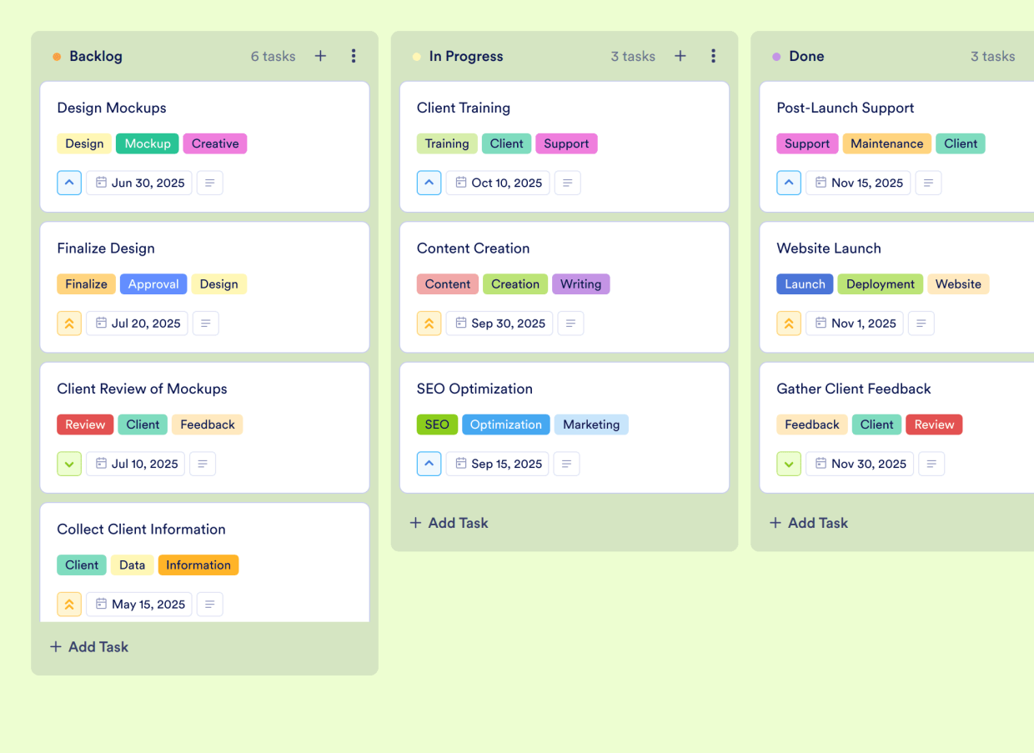Open the Backlog column kebab menu

pos(354,56)
